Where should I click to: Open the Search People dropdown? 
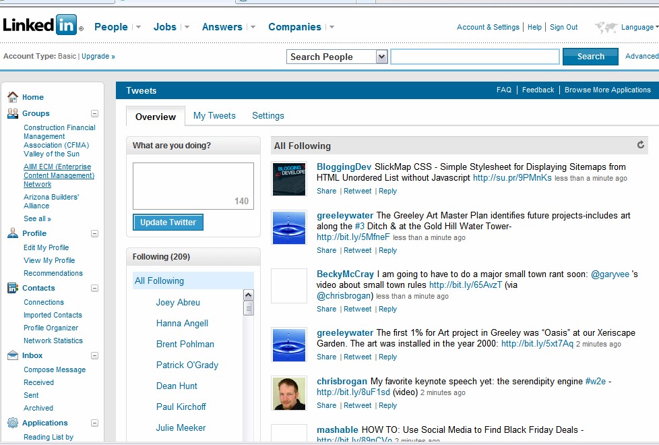tap(337, 57)
